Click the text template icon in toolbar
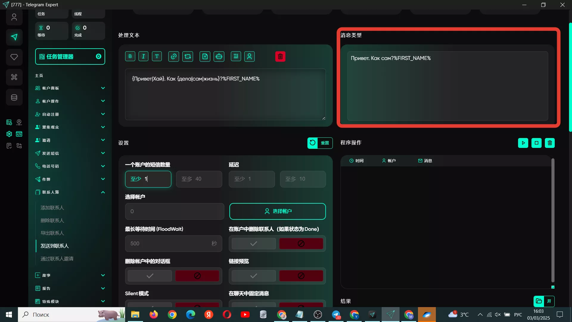 pos(236,56)
